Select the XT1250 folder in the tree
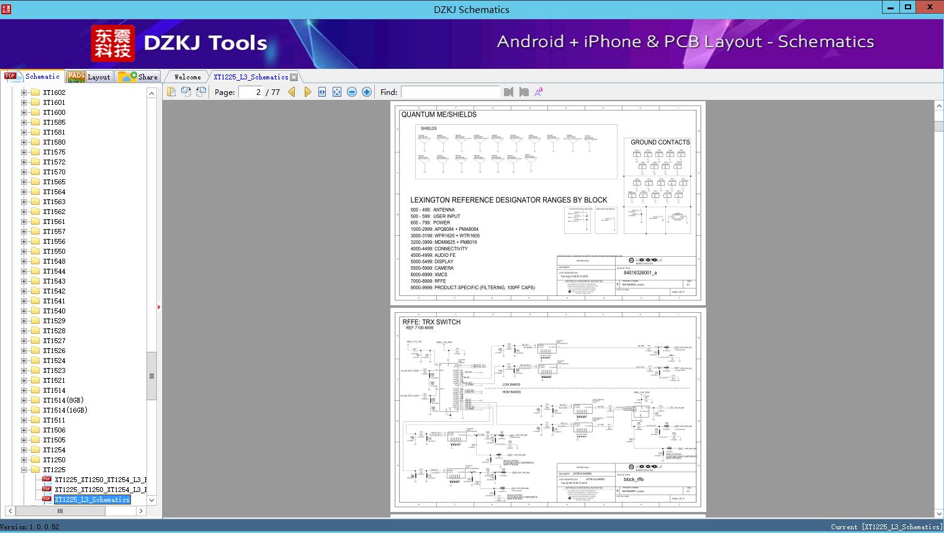The image size is (944, 533). (54, 460)
